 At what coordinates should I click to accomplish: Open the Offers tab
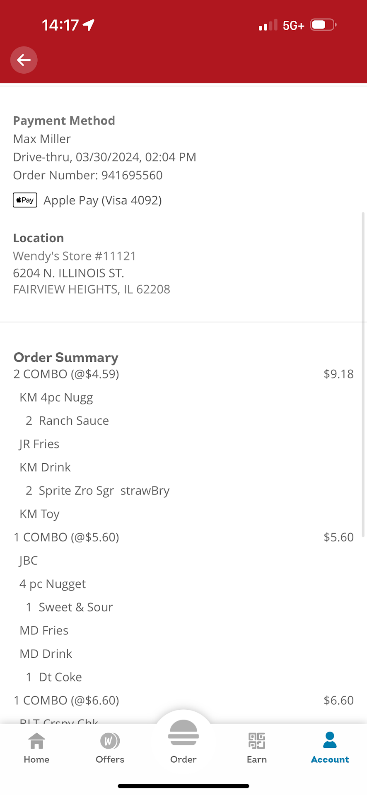pyautogui.click(x=110, y=747)
